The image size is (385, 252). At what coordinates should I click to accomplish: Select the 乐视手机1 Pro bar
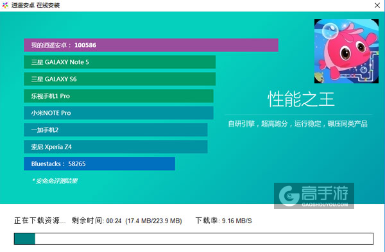(x=119, y=96)
